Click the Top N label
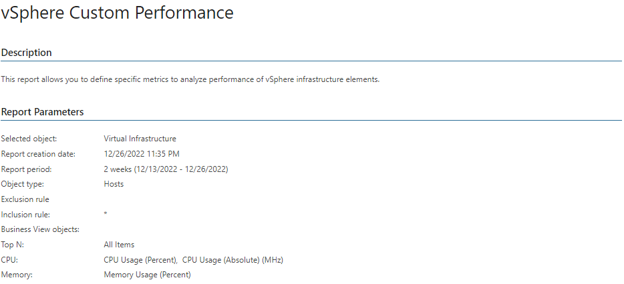The width and height of the screenshot is (624, 284). 12,245
